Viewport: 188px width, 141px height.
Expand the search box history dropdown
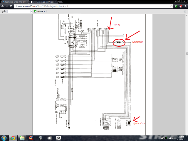click(31, 11)
